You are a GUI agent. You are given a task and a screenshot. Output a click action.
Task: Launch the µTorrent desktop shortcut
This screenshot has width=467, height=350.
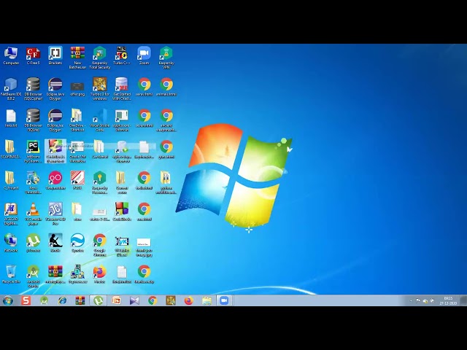[x=33, y=243]
